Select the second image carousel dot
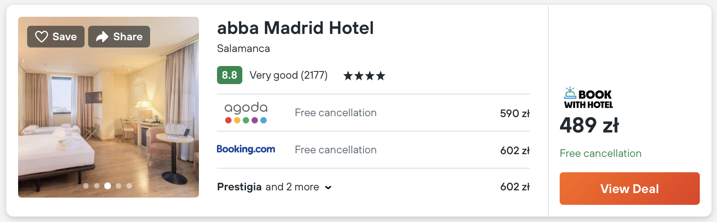This screenshot has width=717, height=222. 97,186
